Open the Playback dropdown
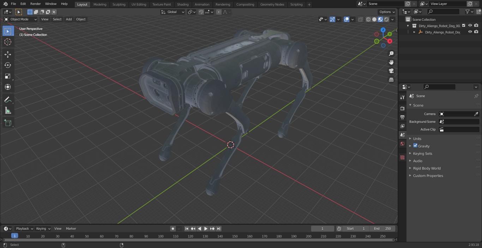The height and width of the screenshot is (248, 482). click(x=24, y=229)
